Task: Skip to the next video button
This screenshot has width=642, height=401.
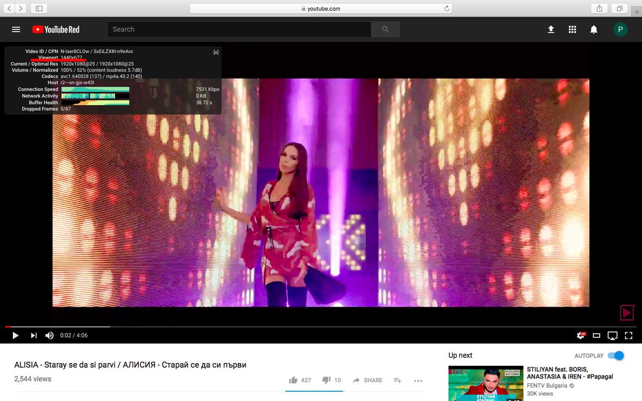Action: [x=34, y=335]
